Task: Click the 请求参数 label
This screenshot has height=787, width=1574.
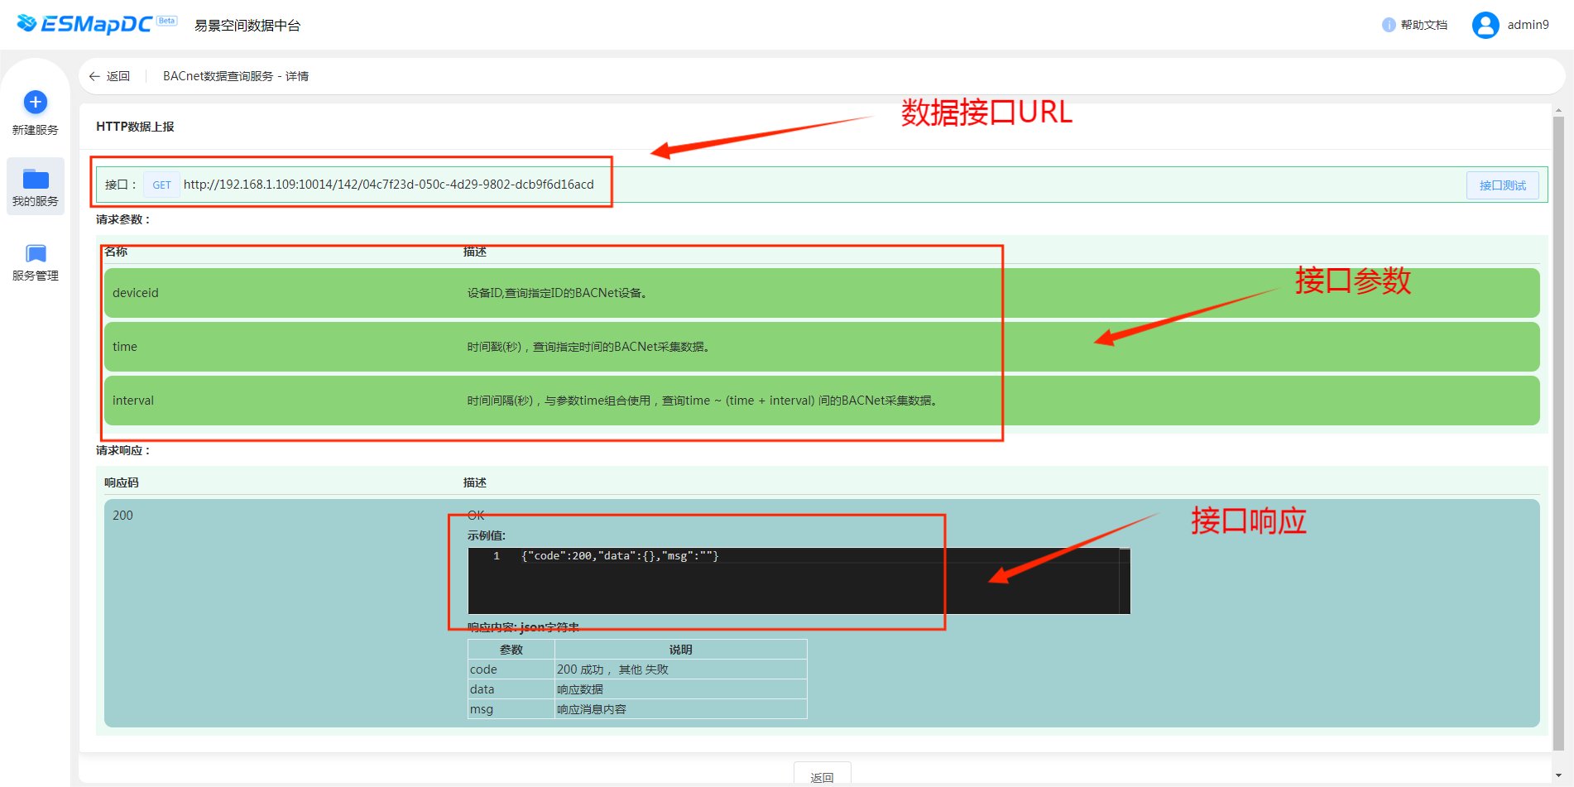Action: [123, 219]
